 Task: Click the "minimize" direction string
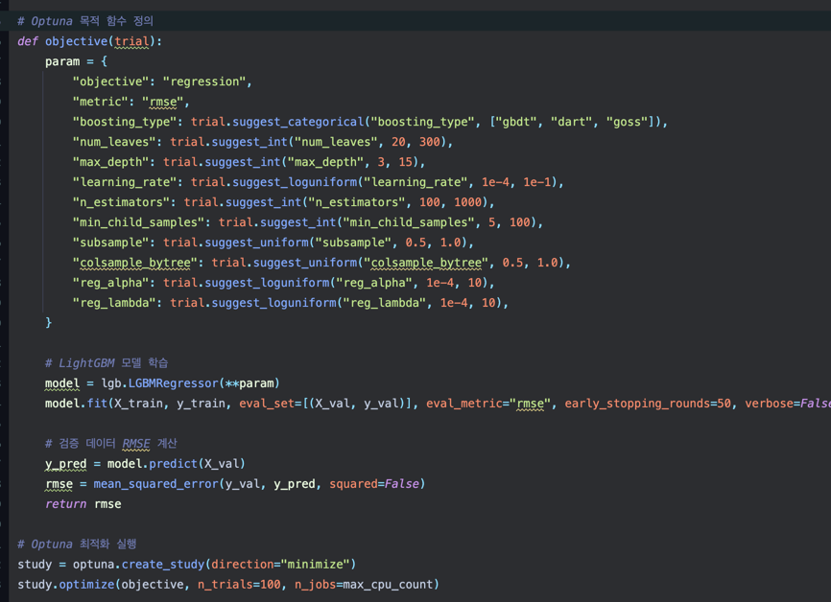coord(316,565)
